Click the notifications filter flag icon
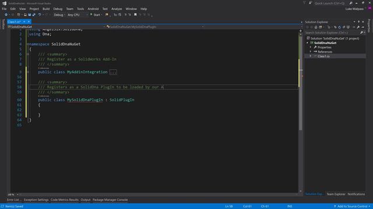Viewport: 373px width, 209px height. tap(304, 3)
